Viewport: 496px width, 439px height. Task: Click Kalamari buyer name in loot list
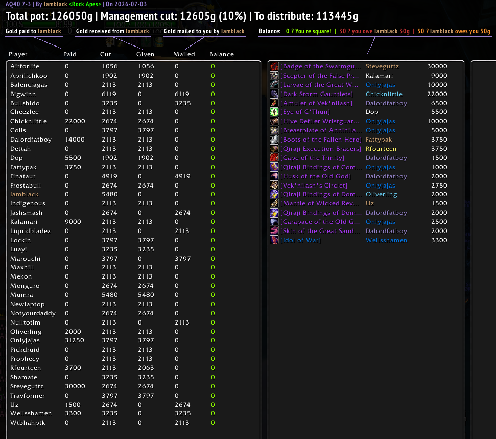click(x=379, y=76)
